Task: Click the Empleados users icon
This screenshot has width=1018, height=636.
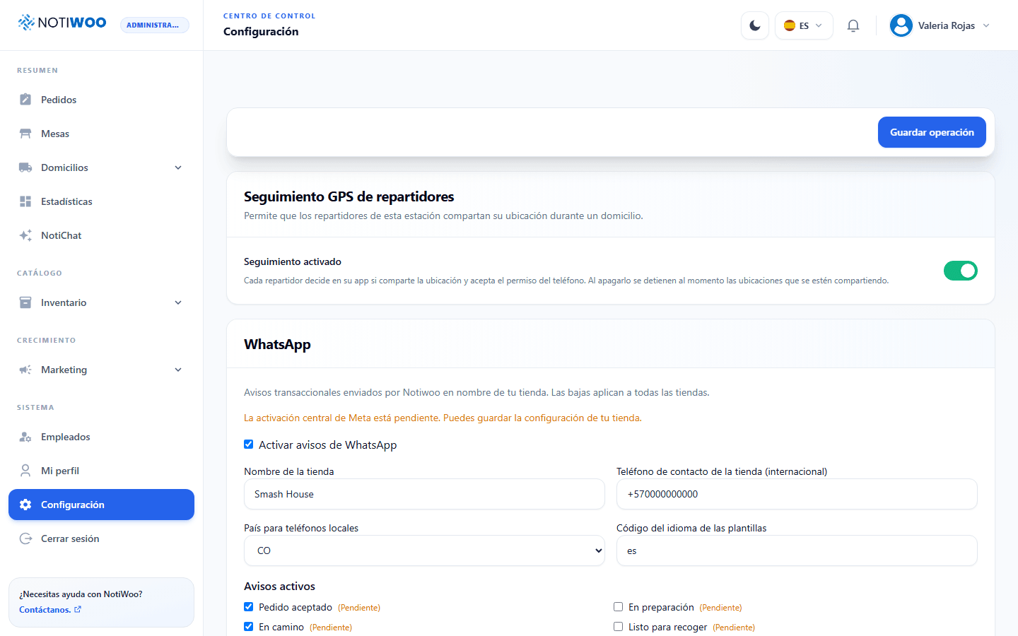Action: point(25,437)
